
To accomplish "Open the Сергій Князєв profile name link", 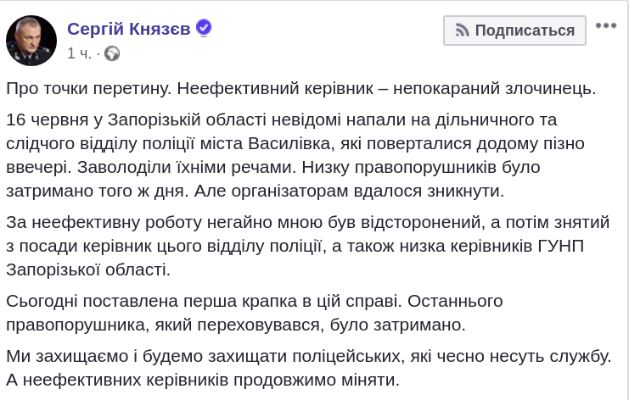I will coord(129,29).
